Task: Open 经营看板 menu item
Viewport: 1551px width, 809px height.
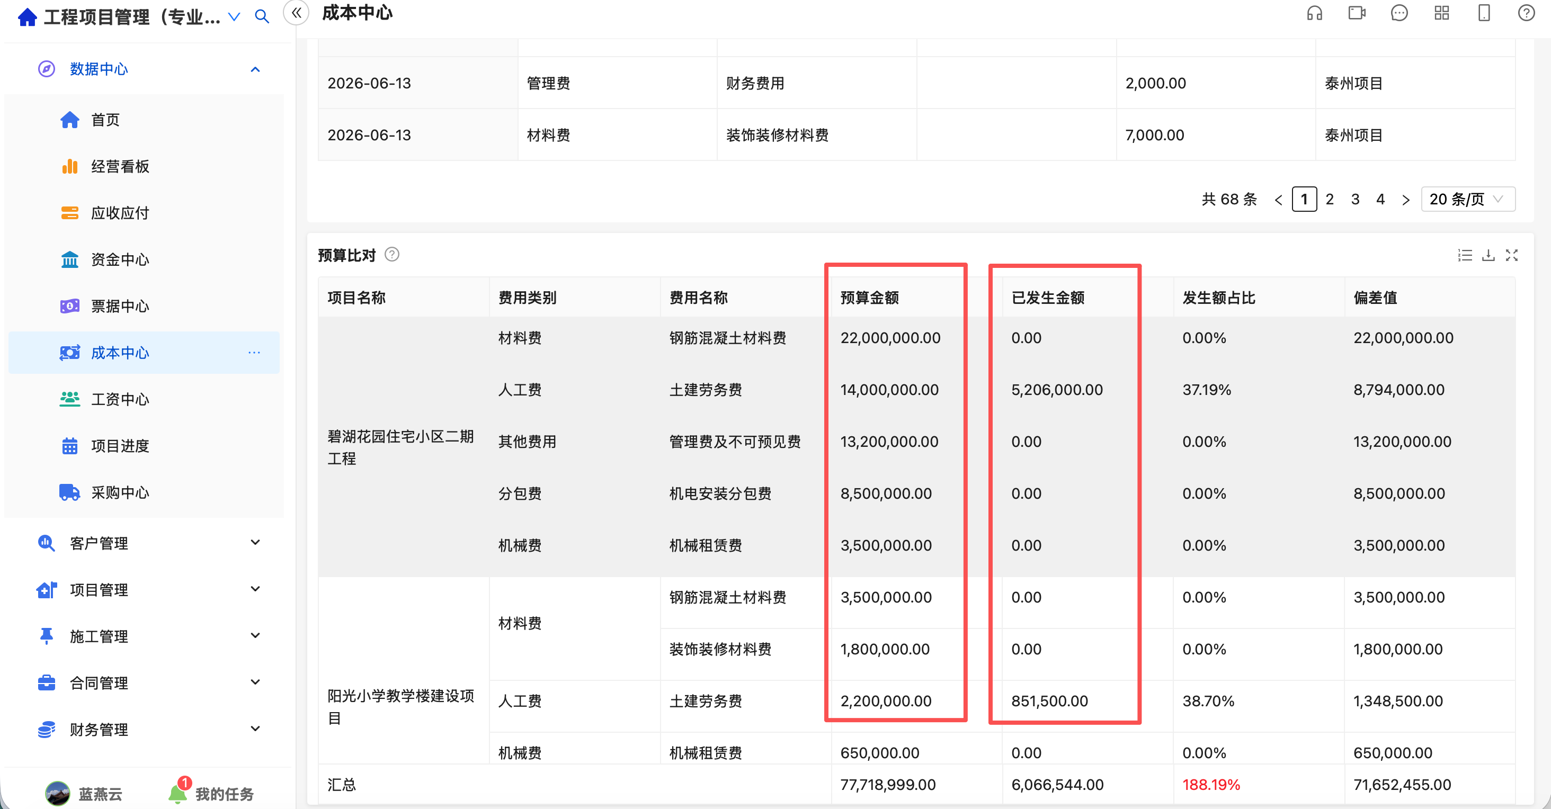Action: coord(144,166)
